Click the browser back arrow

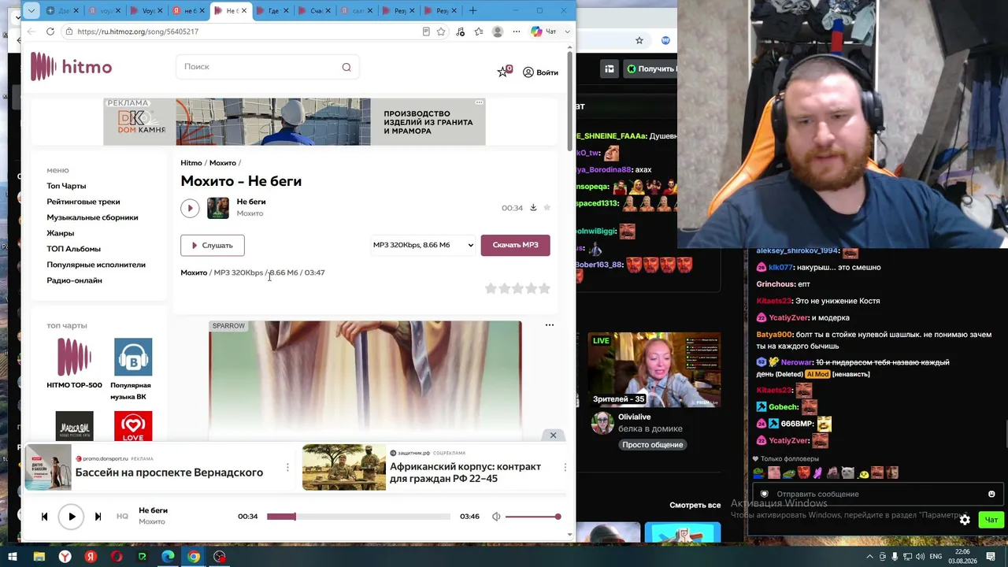point(31,31)
